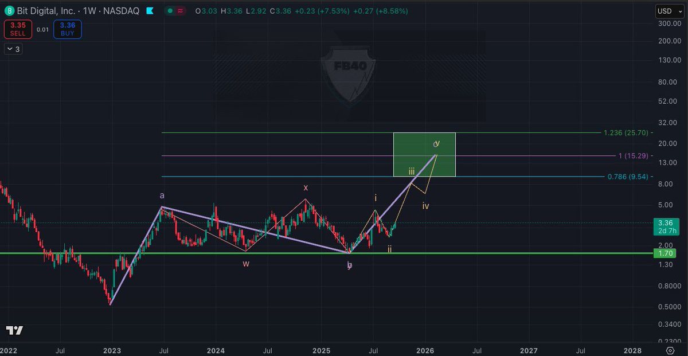
Task: Click the high value H3.36
Action: [230, 11]
